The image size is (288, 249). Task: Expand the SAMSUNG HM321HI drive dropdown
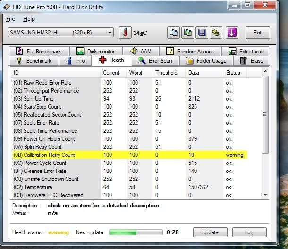coord(110,33)
